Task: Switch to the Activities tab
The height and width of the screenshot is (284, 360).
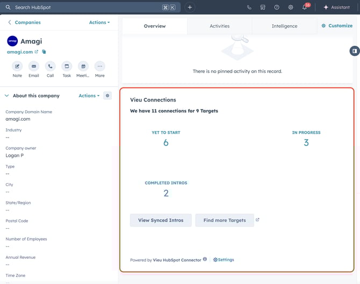Action: pyautogui.click(x=219, y=26)
